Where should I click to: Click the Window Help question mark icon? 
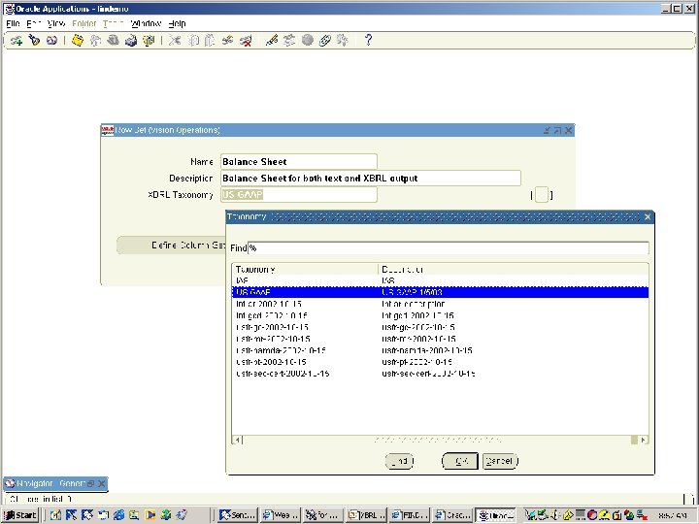coord(368,41)
